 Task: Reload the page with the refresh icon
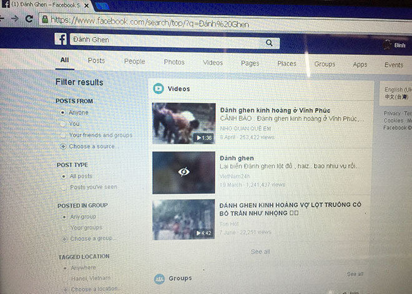pos(29,18)
